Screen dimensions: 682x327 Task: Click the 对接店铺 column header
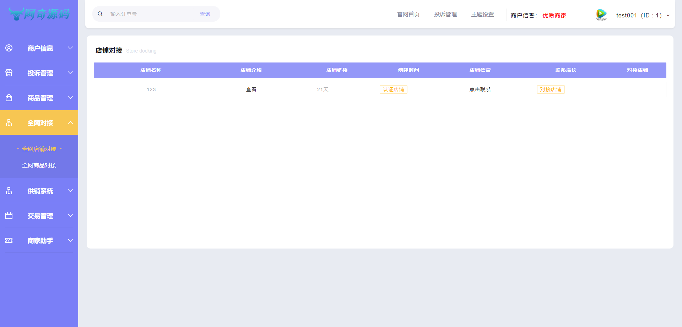pyautogui.click(x=637, y=70)
